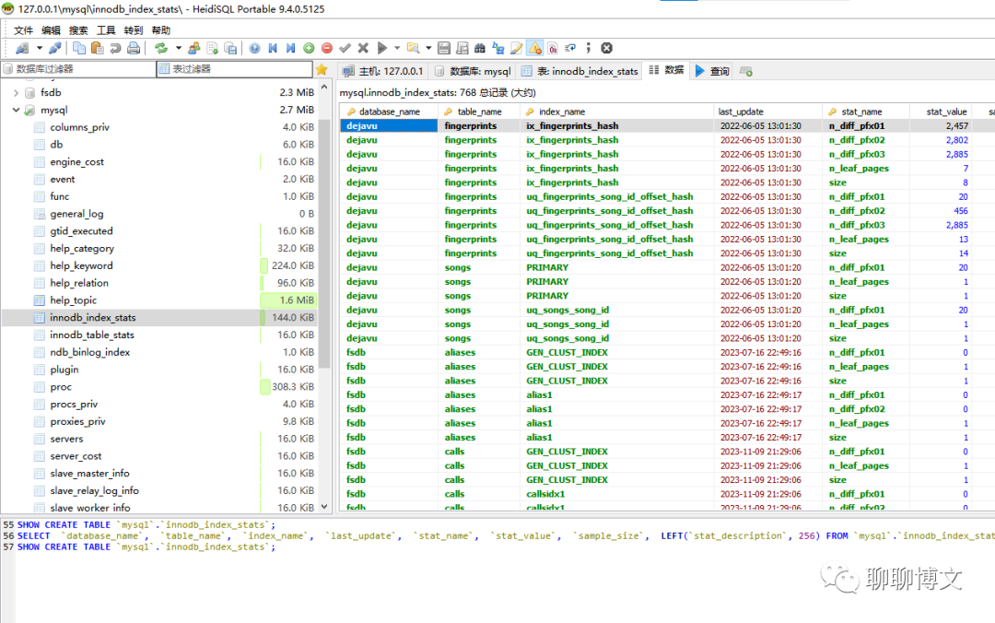The image size is (995, 623).
Task: Click the load SQL file folder icon
Action: [413, 48]
